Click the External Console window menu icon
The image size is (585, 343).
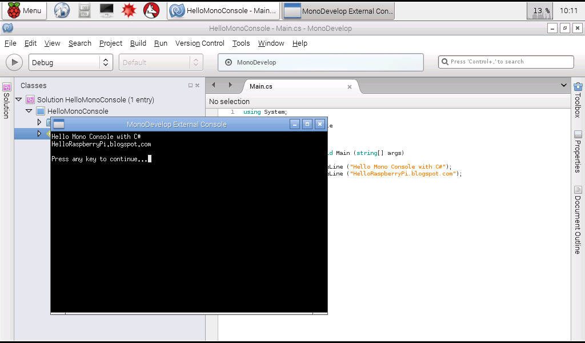(x=59, y=124)
